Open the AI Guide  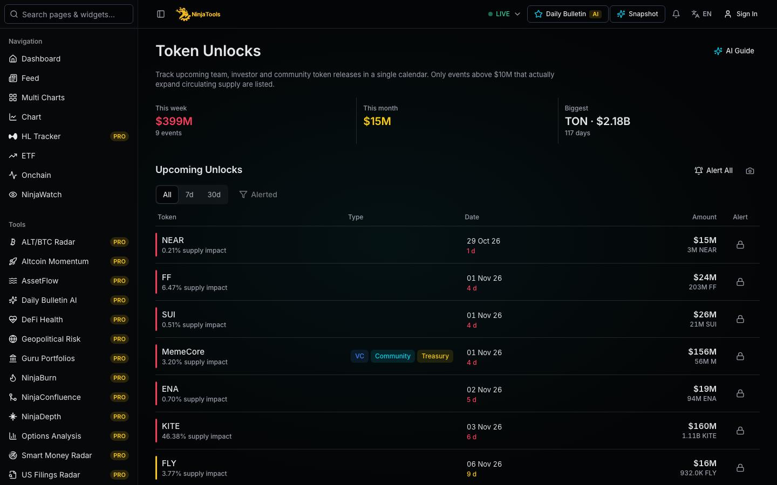734,51
